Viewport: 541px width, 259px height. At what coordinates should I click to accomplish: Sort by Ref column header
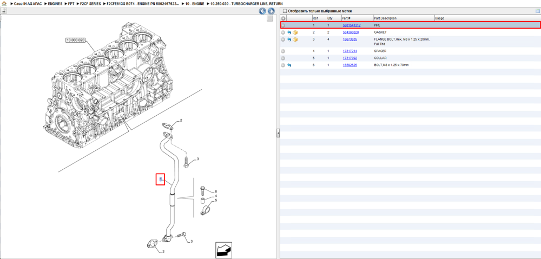pos(319,18)
